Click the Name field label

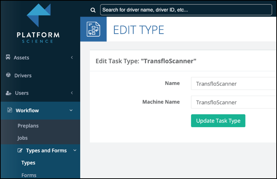coord(172,83)
